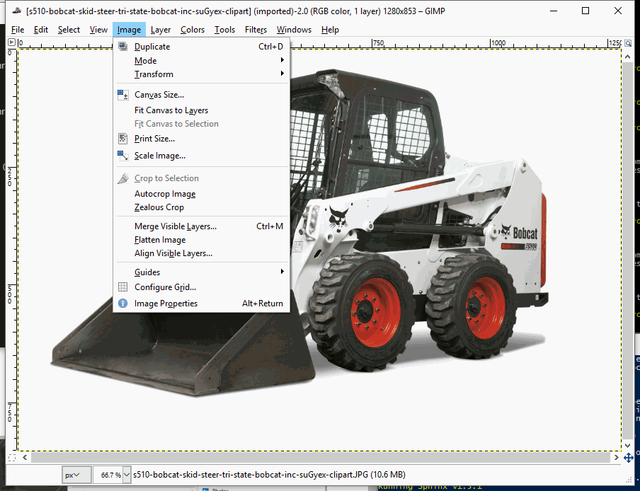Click the vertical scrollbar track
Screen dimensions: 640x491
click(628, 250)
